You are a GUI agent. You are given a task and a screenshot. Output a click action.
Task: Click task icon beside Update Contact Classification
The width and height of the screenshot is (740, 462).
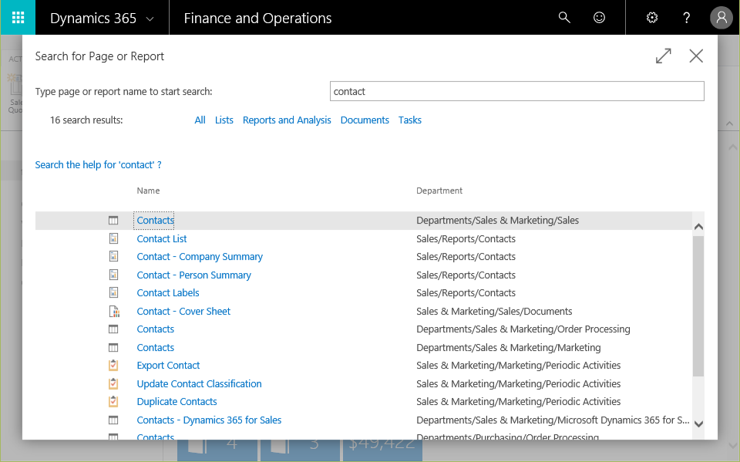[113, 383]
